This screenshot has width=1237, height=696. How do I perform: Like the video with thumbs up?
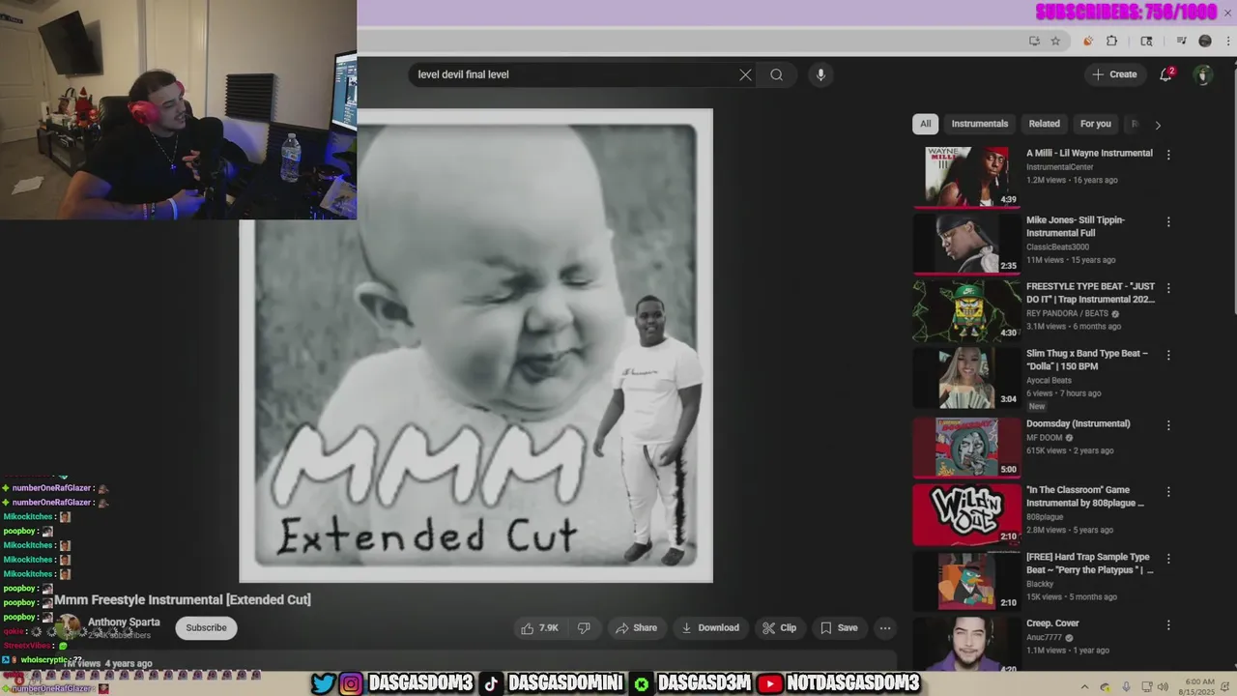click(x=540, y=627)
